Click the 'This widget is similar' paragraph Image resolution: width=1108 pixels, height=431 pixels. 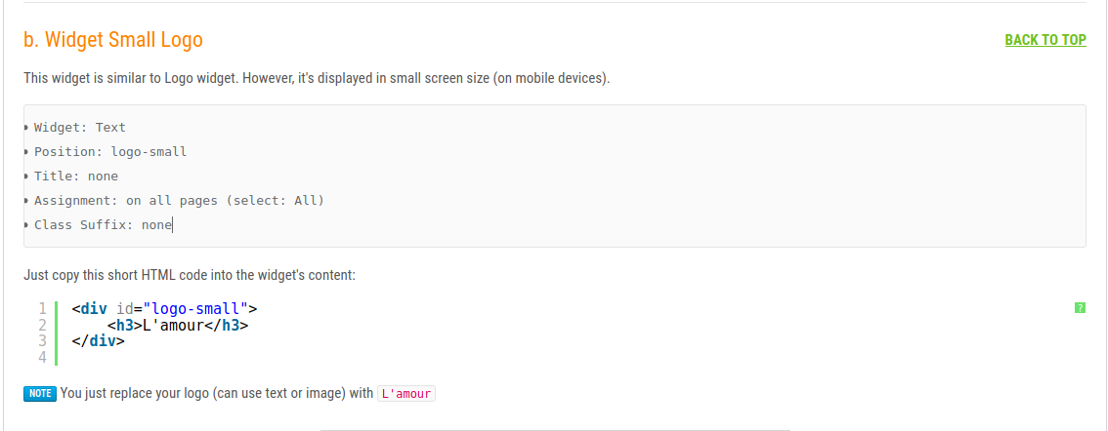[317, 78]
